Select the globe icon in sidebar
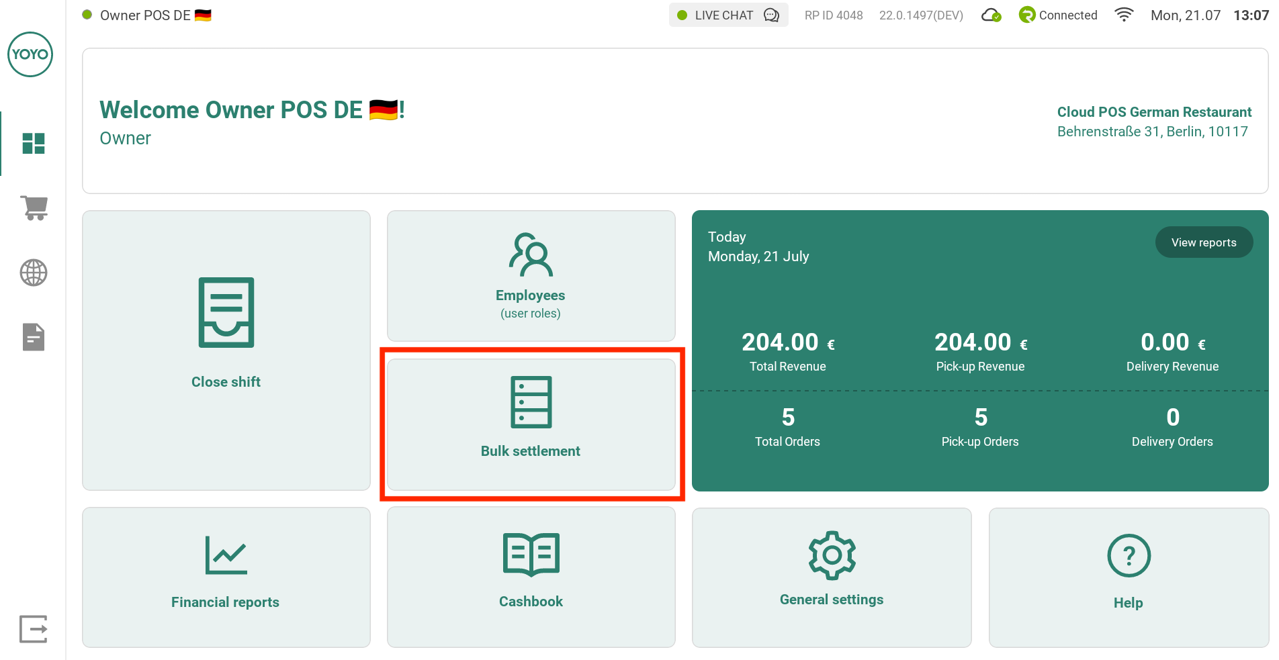The image size is (1279, 660). 33,273
